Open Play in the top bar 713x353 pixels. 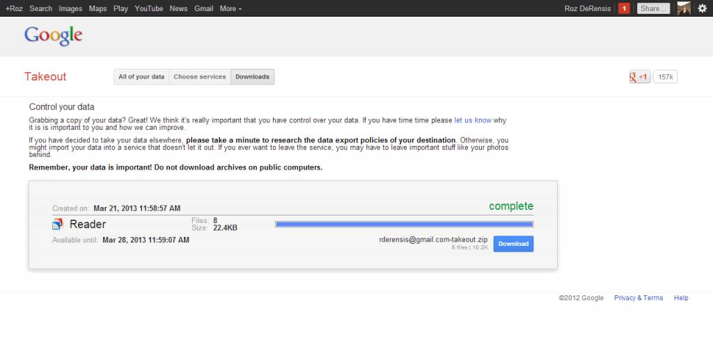tap(120, 8)
